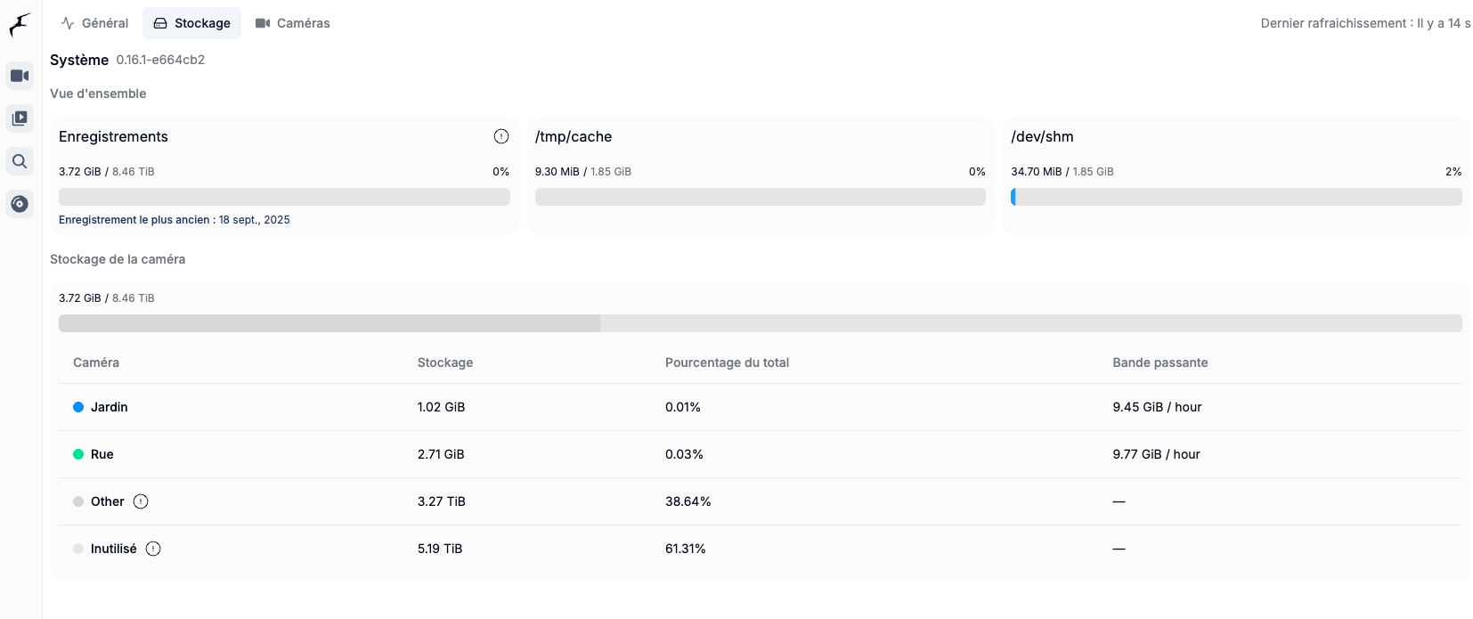
Task: Click the Stockage column header
Action: coord(445,362)
